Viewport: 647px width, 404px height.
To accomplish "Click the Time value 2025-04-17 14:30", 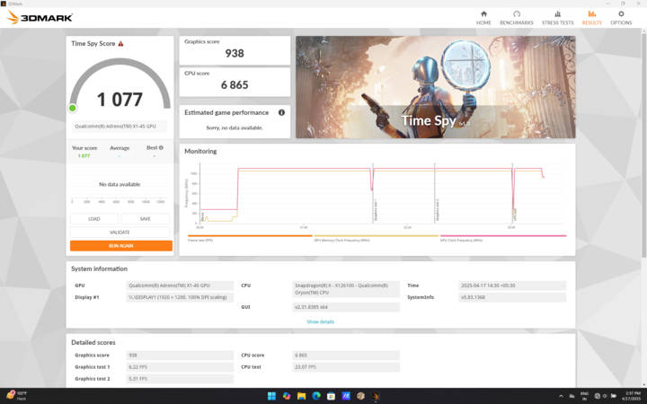I will 512,285.
